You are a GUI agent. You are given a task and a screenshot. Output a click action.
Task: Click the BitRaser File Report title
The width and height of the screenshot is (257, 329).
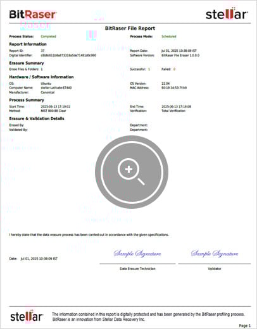(x=130, y=28)
